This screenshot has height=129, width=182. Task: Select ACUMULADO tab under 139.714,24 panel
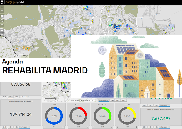pos(24,127)
